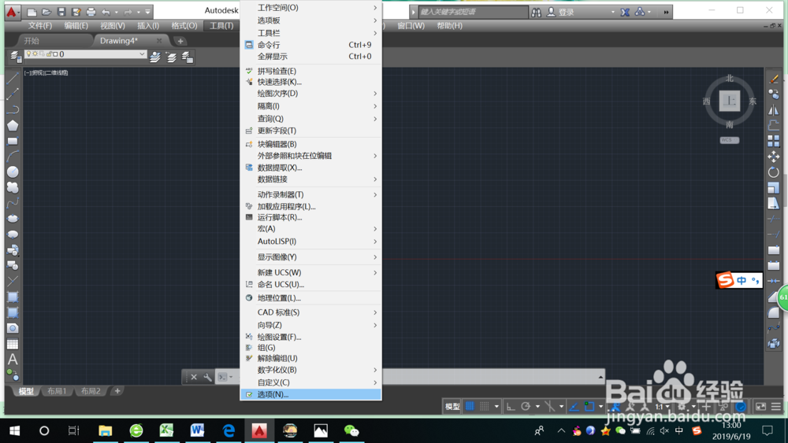Image resolution: width=788 pixels, height=443 pixels.
Task: Select the Copy objects tool
Action: 774,94
